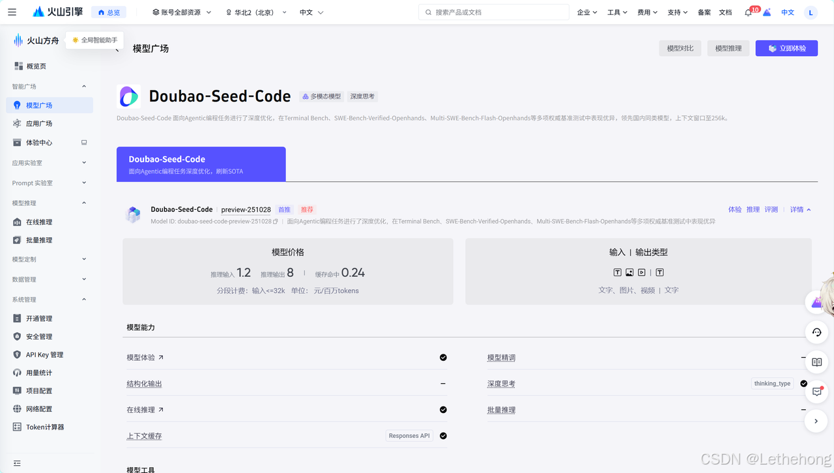The width and height of the screenshot is (834, 473).
Task: Click the 评测 link in model row
Action: 771,210
